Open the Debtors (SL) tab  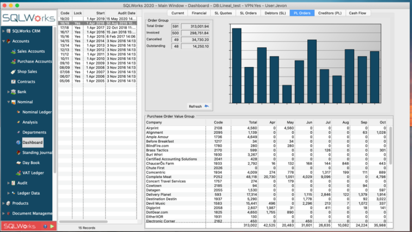pyautogui.click(x=275, y=13)
